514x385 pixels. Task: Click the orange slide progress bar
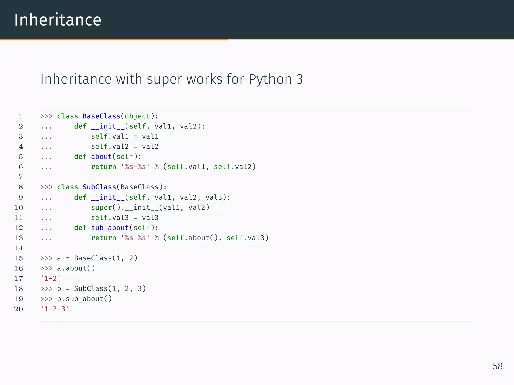point(114,40)
